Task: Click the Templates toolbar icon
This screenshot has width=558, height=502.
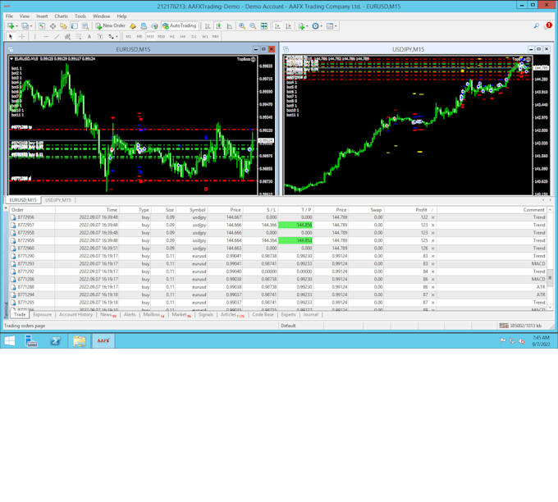Action: [x=330, y=26]
